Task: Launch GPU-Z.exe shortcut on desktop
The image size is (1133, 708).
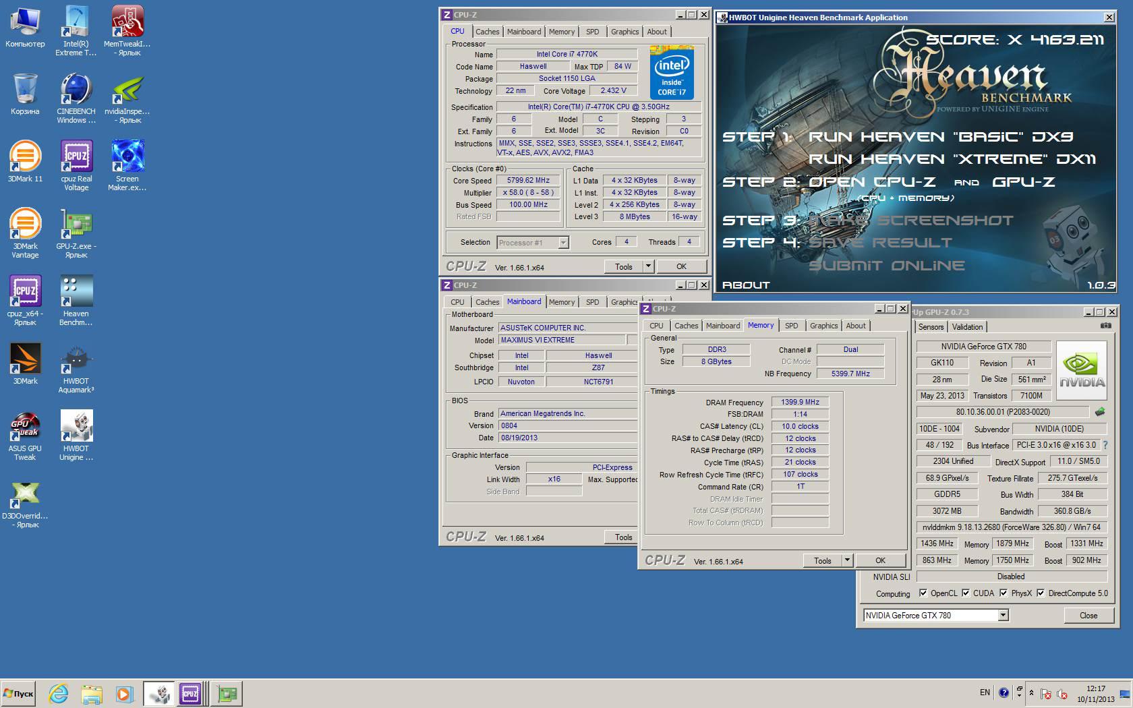Action: (x=76, y=233)
